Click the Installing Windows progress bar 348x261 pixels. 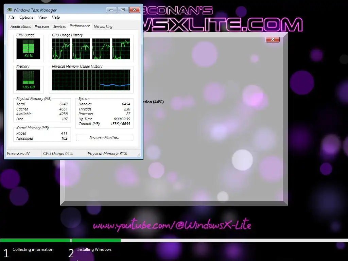pos(209,240)
